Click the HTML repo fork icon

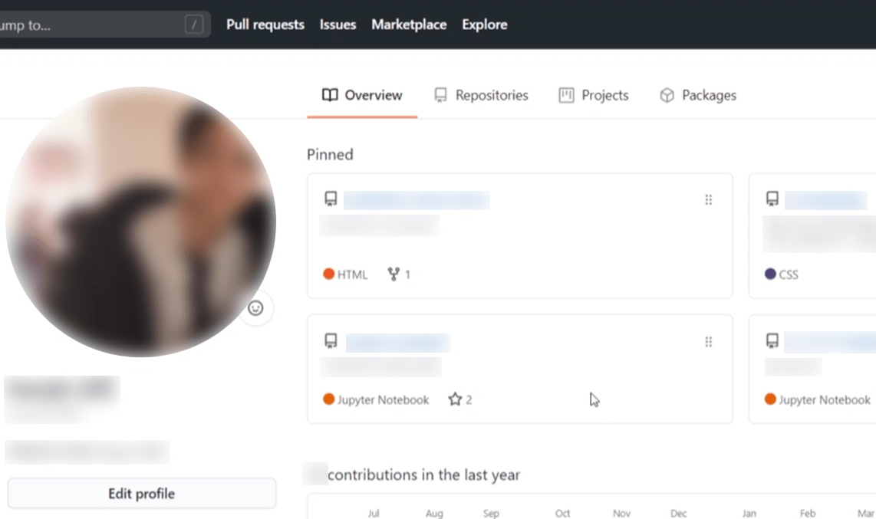point(394,274)
